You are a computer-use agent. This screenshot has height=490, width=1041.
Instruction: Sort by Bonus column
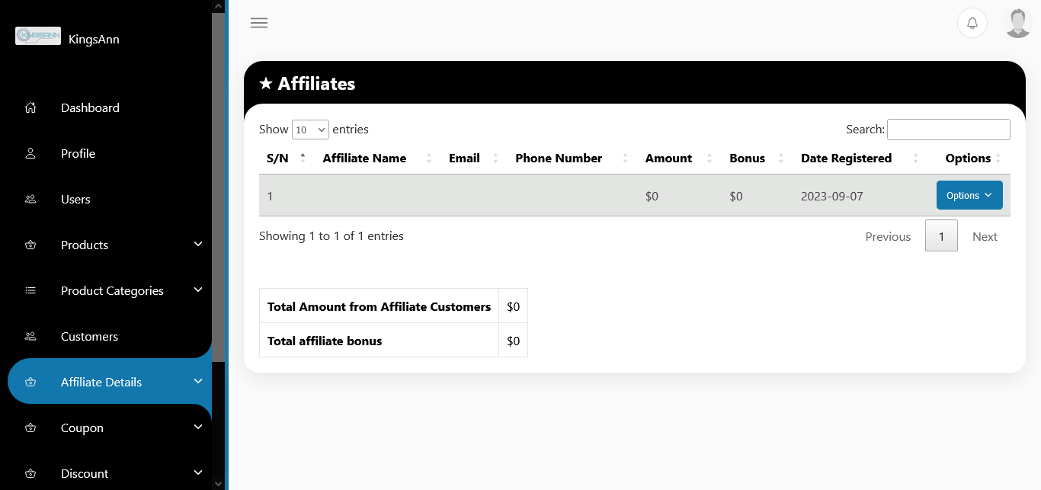[758, 159]
